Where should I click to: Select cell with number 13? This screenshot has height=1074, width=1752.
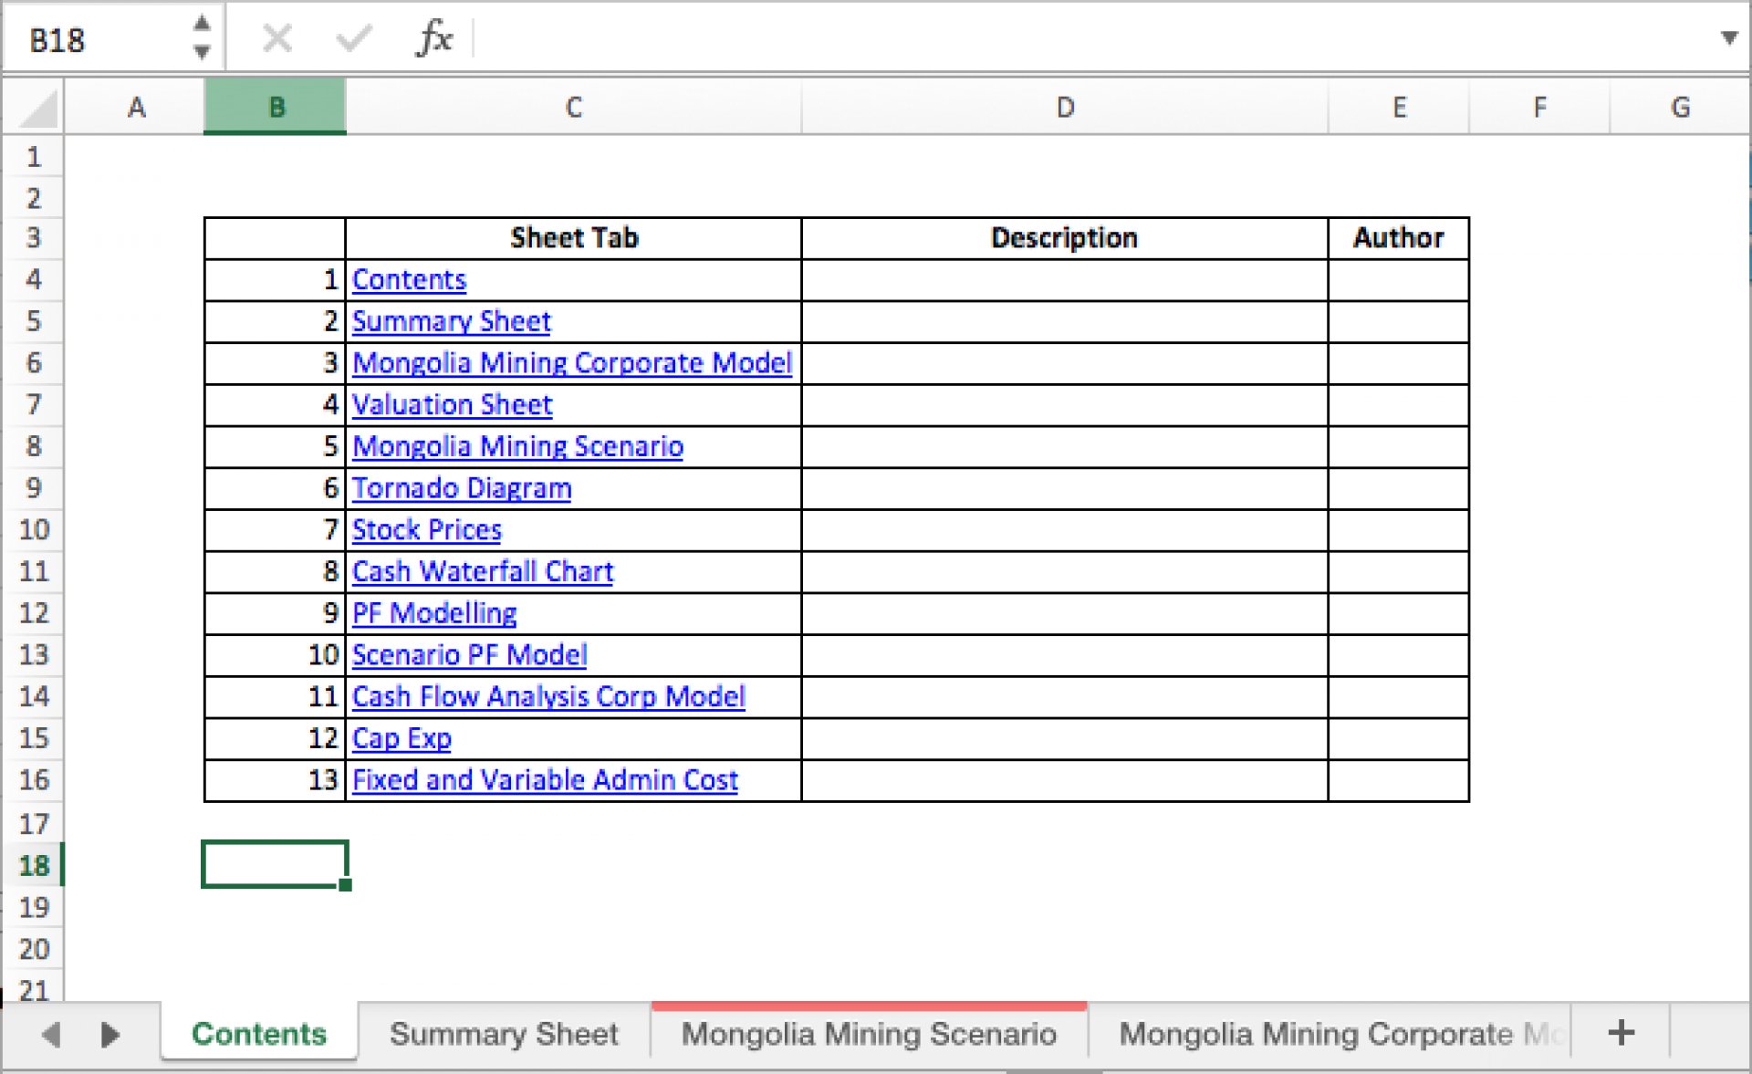275,780
